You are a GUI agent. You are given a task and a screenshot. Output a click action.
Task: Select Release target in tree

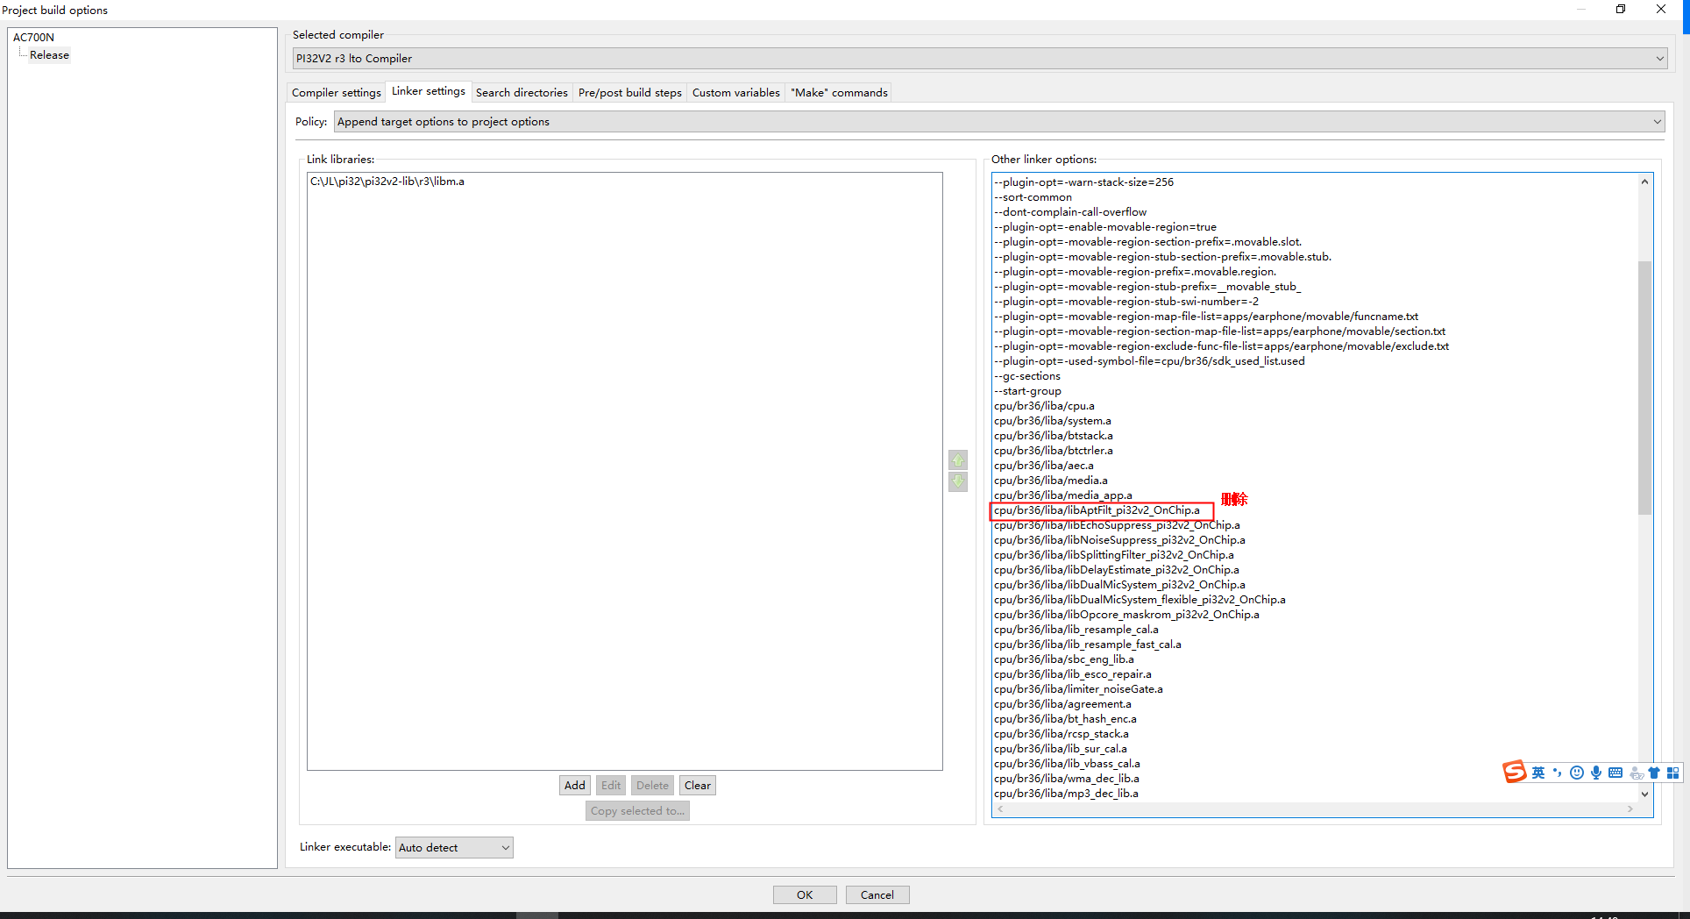pyautogui.click(x=49, y=54)
